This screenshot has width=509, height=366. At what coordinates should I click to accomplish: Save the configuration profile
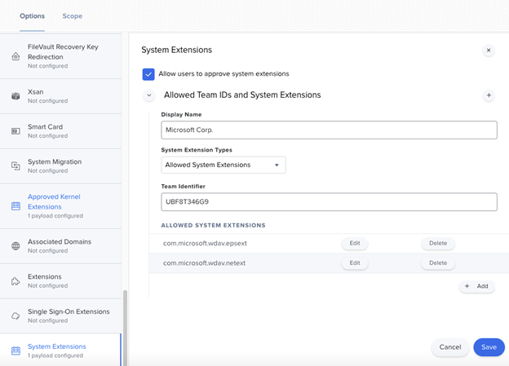click(x=489, y=347)
